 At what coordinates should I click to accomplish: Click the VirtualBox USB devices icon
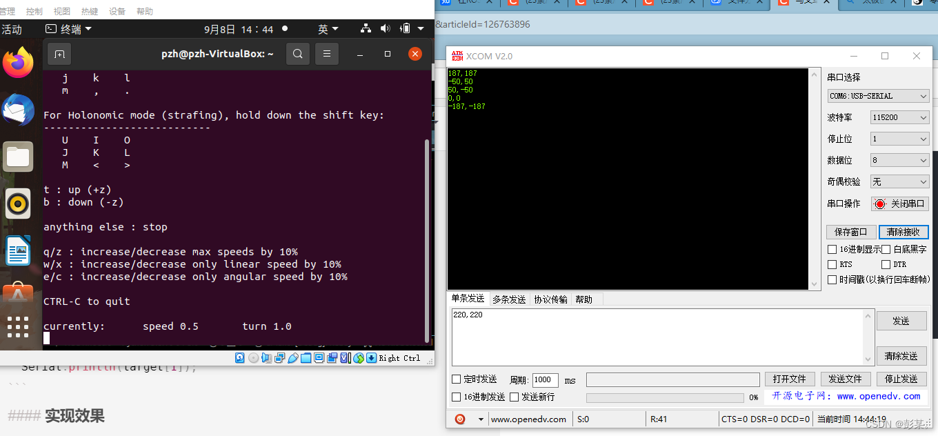pyautogui.click(x=292, y=358)
